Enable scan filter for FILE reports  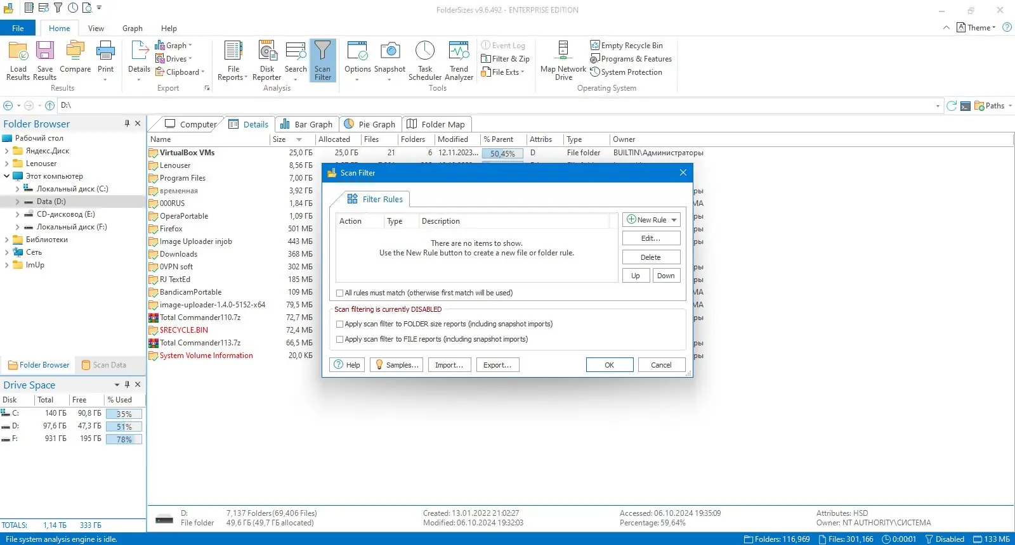(340, 339)
